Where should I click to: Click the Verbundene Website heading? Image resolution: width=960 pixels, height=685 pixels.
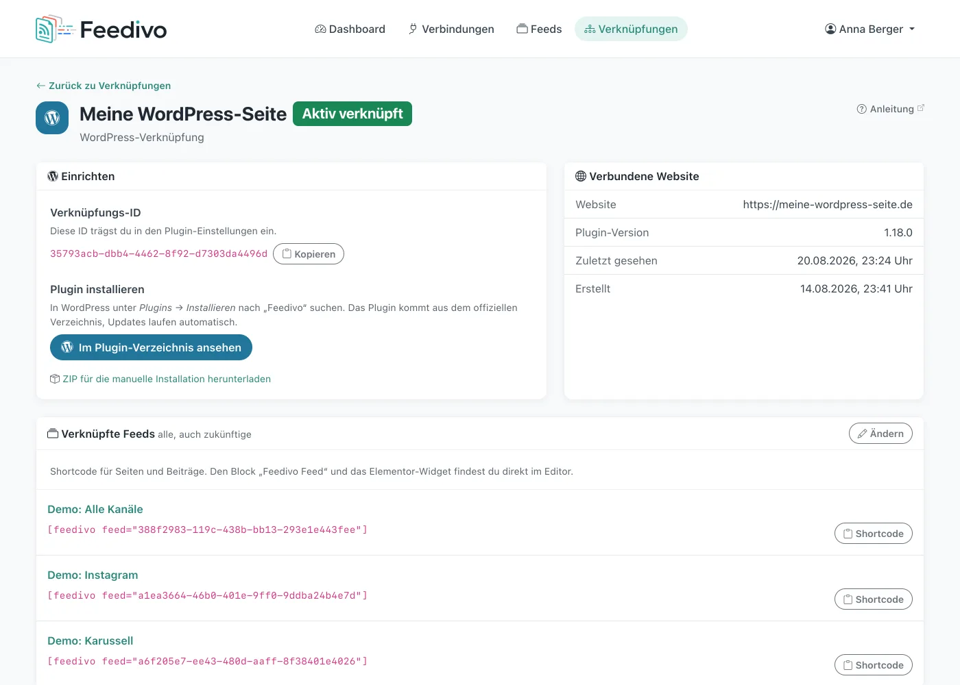637,176
